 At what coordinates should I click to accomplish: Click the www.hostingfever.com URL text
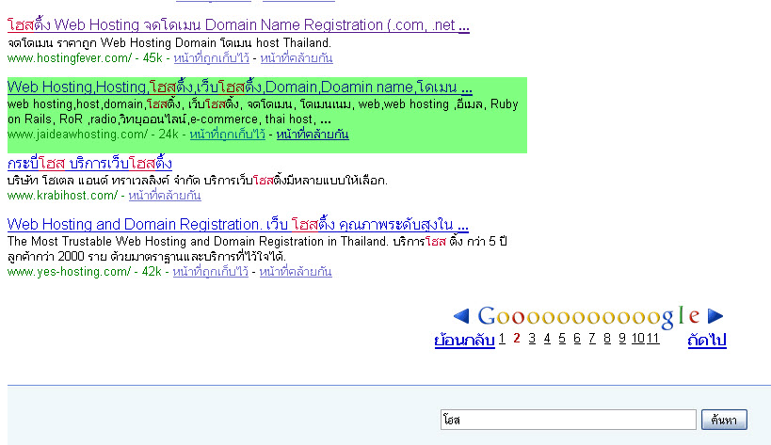coord(70,58)
